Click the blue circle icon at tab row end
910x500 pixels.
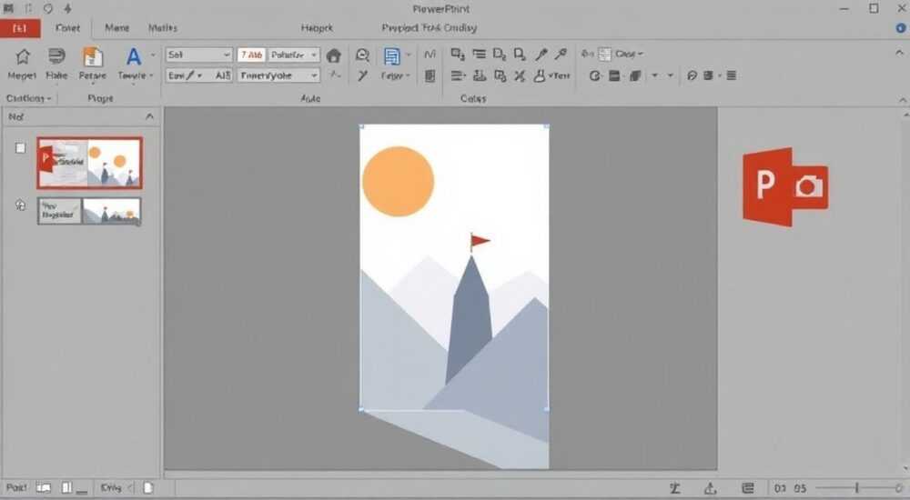tap(901, 28)
